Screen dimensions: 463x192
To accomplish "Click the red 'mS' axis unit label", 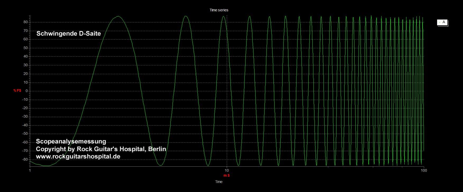I will click(227, 175).
